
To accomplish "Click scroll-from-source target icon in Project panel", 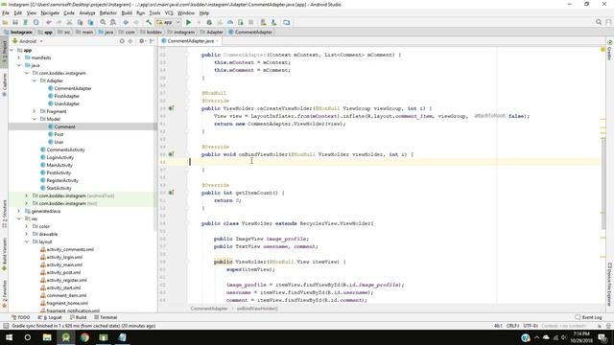I will pyautogui.click(x=122, y=41).
